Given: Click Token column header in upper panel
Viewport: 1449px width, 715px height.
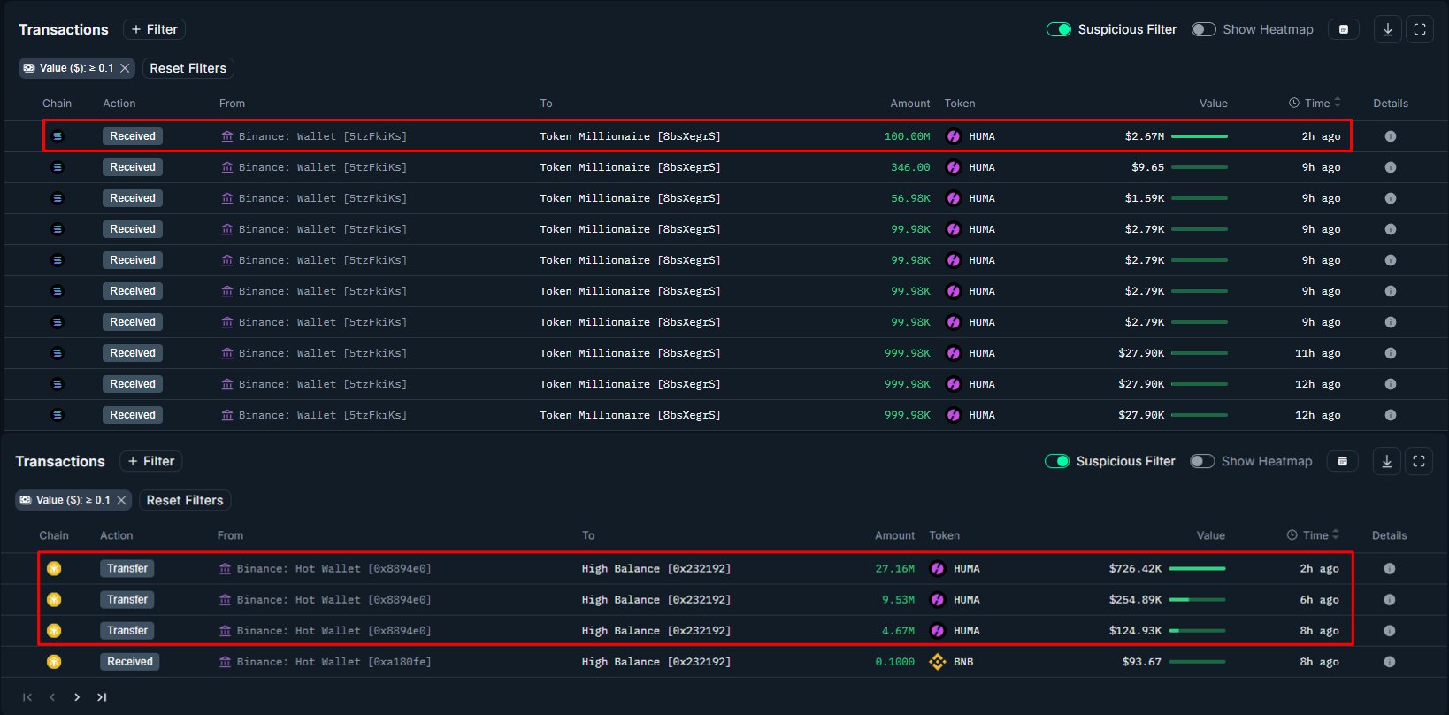Looking at the screenshot, I should (x=960, y=104).
